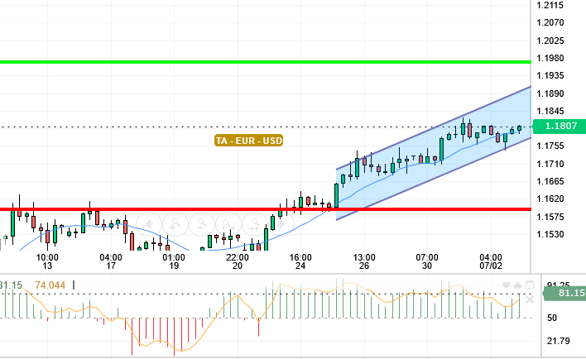Click the green resistance line near 1.1980
This screenshot has width=586, height=359.
pyautogui.click(x=266, y=62)
